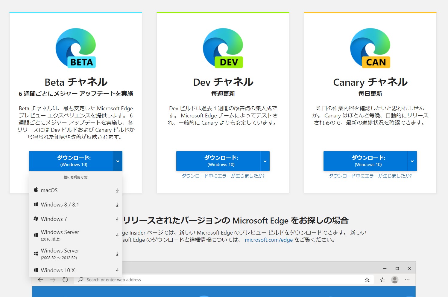Click the Apple icon beside macOS
Image resolution: width=448 pixels, height=297 pixels.
(36, 189)
